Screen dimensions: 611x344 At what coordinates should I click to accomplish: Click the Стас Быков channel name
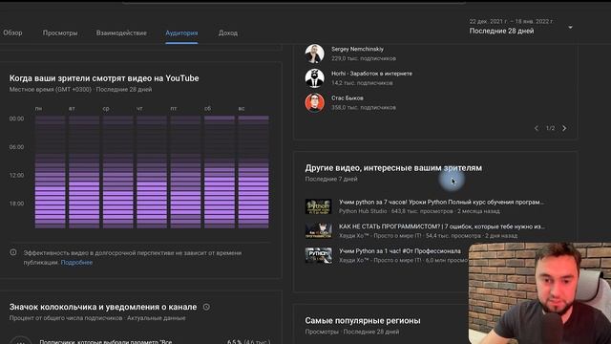(x=348, y=97)
